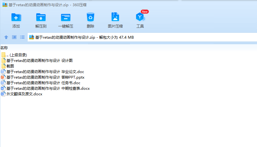The width and height of the screenshot is (257, 147).
Task: Click the folder icon of 设计图 folder
Action: (3, 60)
